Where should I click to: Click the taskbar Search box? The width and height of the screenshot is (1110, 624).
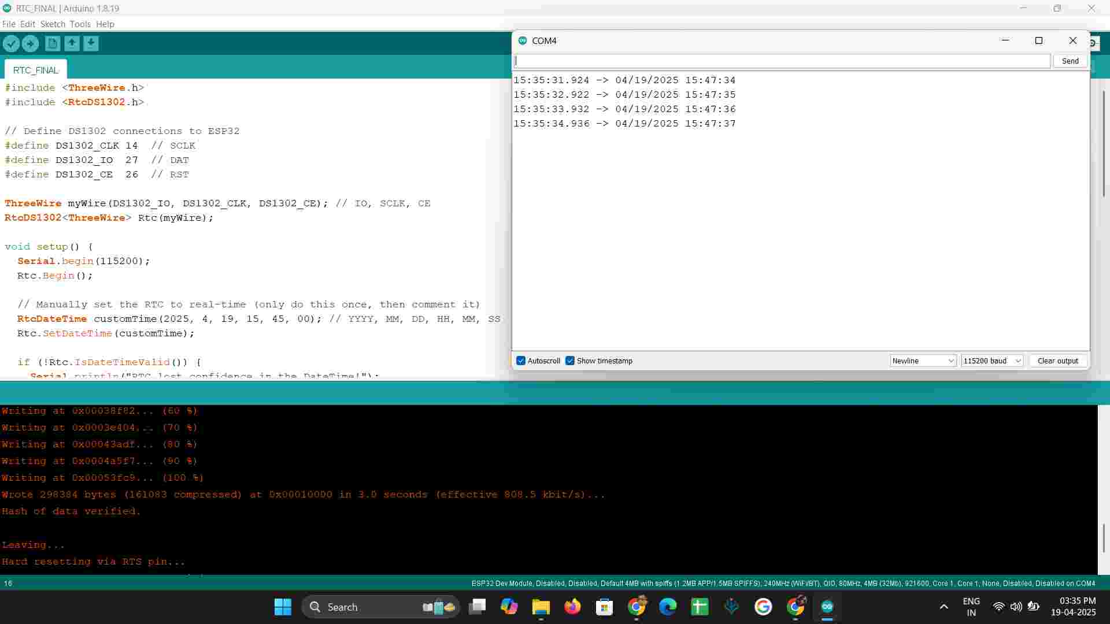click(x=380, y=607)
